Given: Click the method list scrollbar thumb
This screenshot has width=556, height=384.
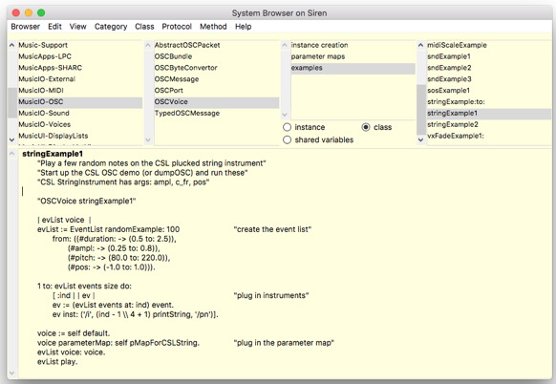Looking at the screenshot, I should (x=421, y=109).
